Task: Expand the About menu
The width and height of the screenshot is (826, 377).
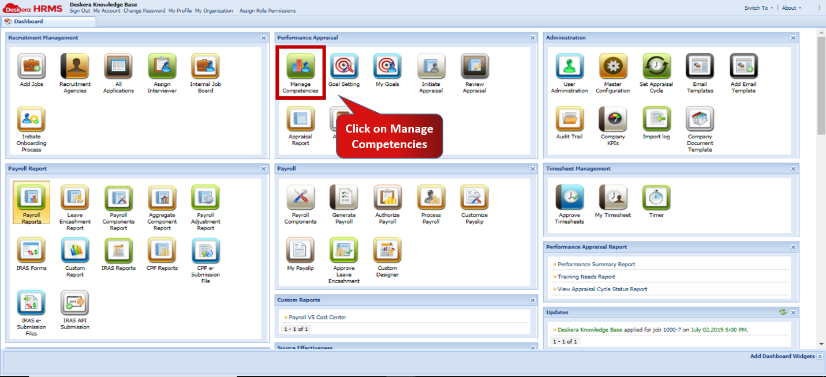Action: [790, 7]
